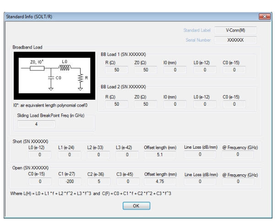Select BB Load 1 Z0 (Ω) field
Viewport: 277px width, 221px height.
(x=146, y=70)
